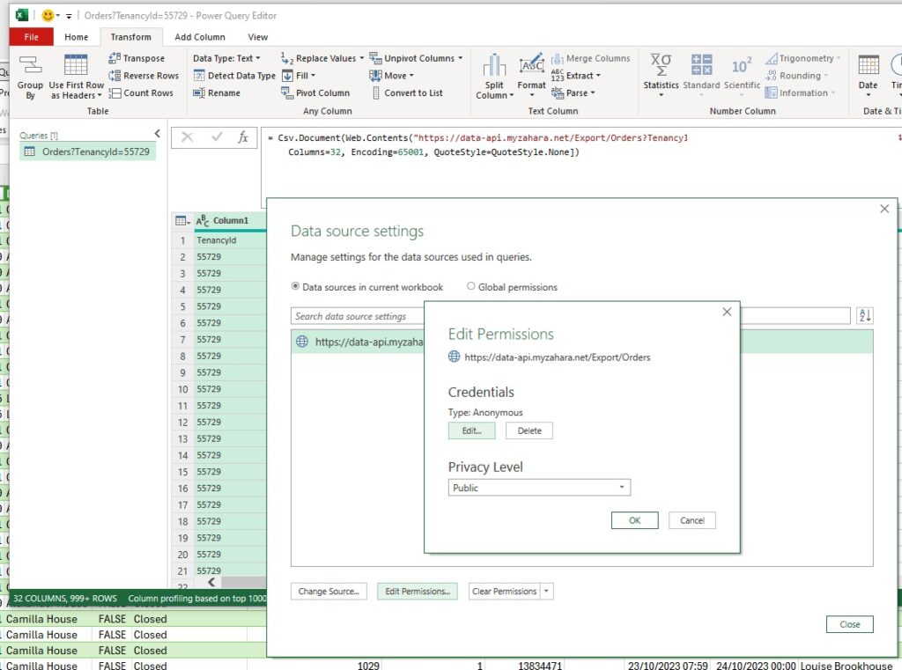902x670 pixels.
Task: Cancel the Edit Permissions dialog
Action: pos(692,520)
